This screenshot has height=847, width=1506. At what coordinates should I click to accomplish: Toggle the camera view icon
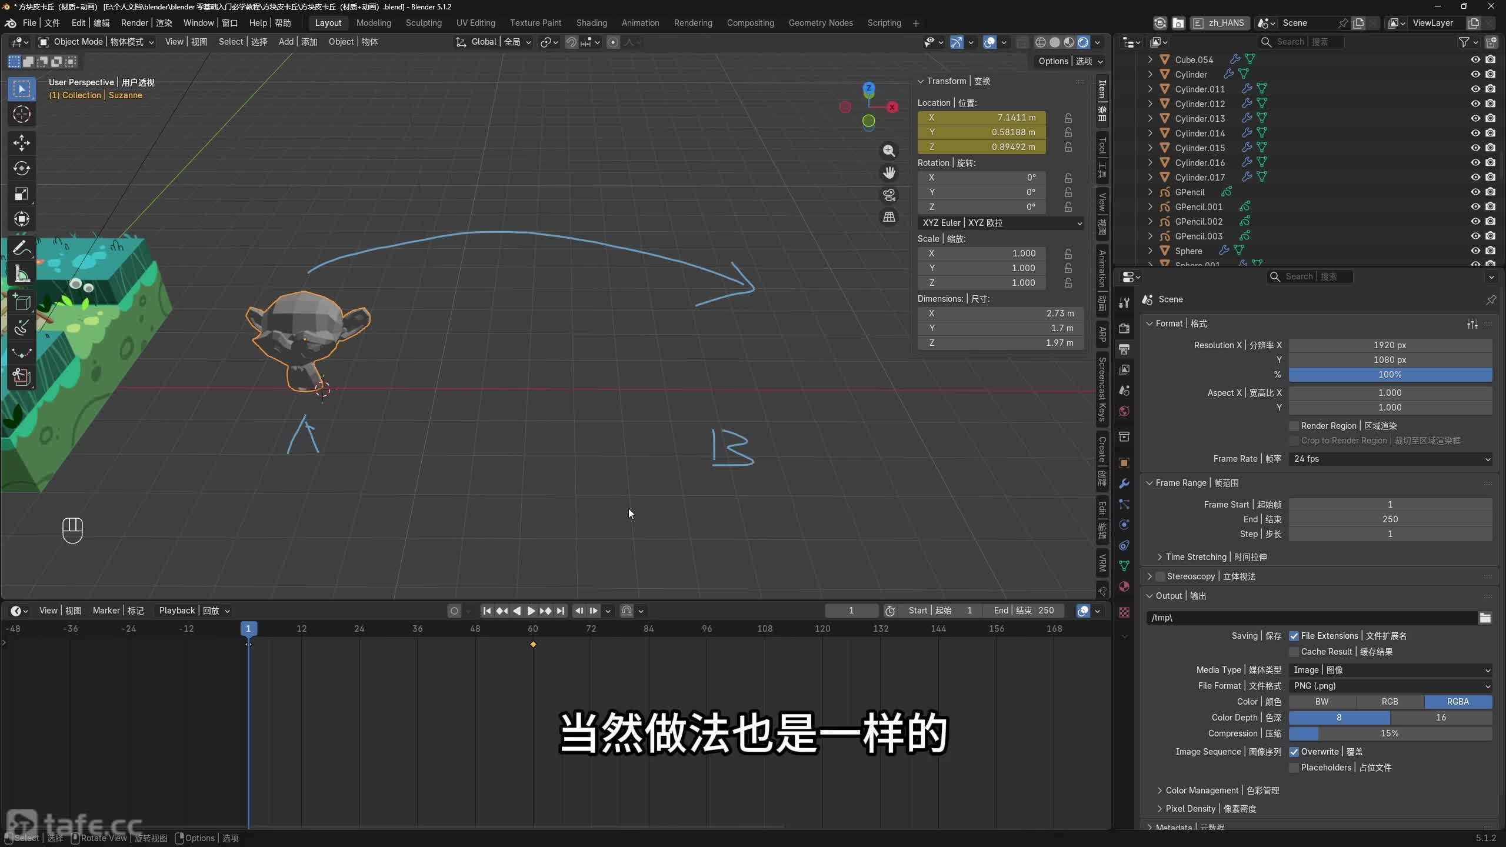(x=889, y=195)
